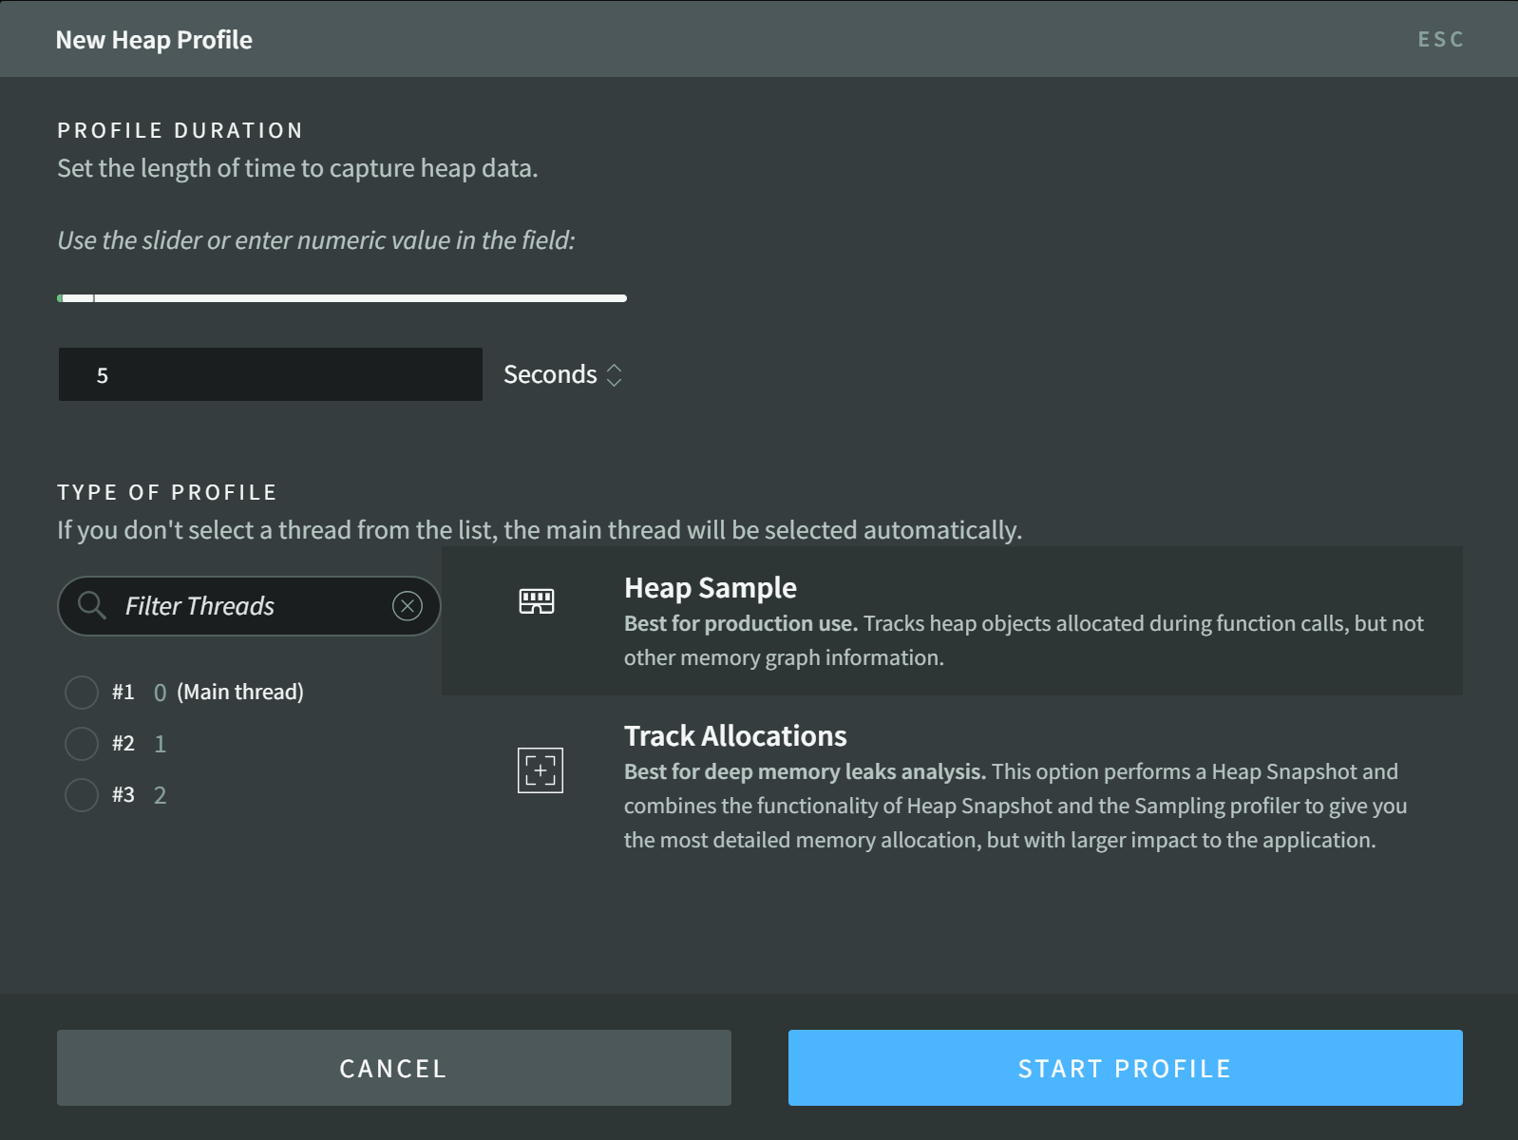Select thread #1 Main thread radio button

coord(82,693)
